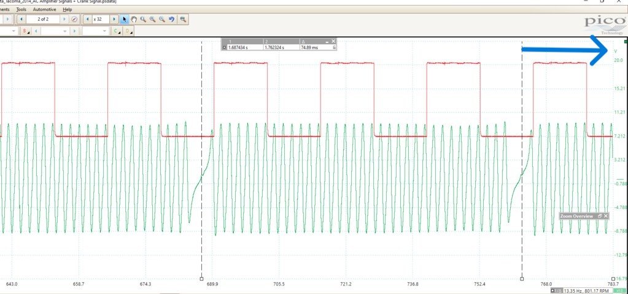Grab the second time ruler handle

522,279
